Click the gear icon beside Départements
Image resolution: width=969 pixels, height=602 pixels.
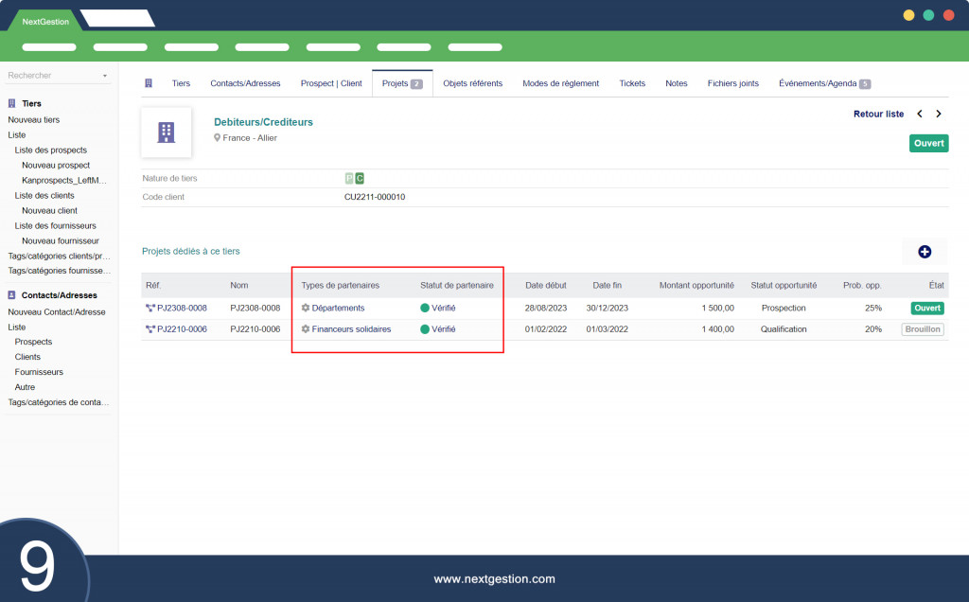(x=306, y=308)
